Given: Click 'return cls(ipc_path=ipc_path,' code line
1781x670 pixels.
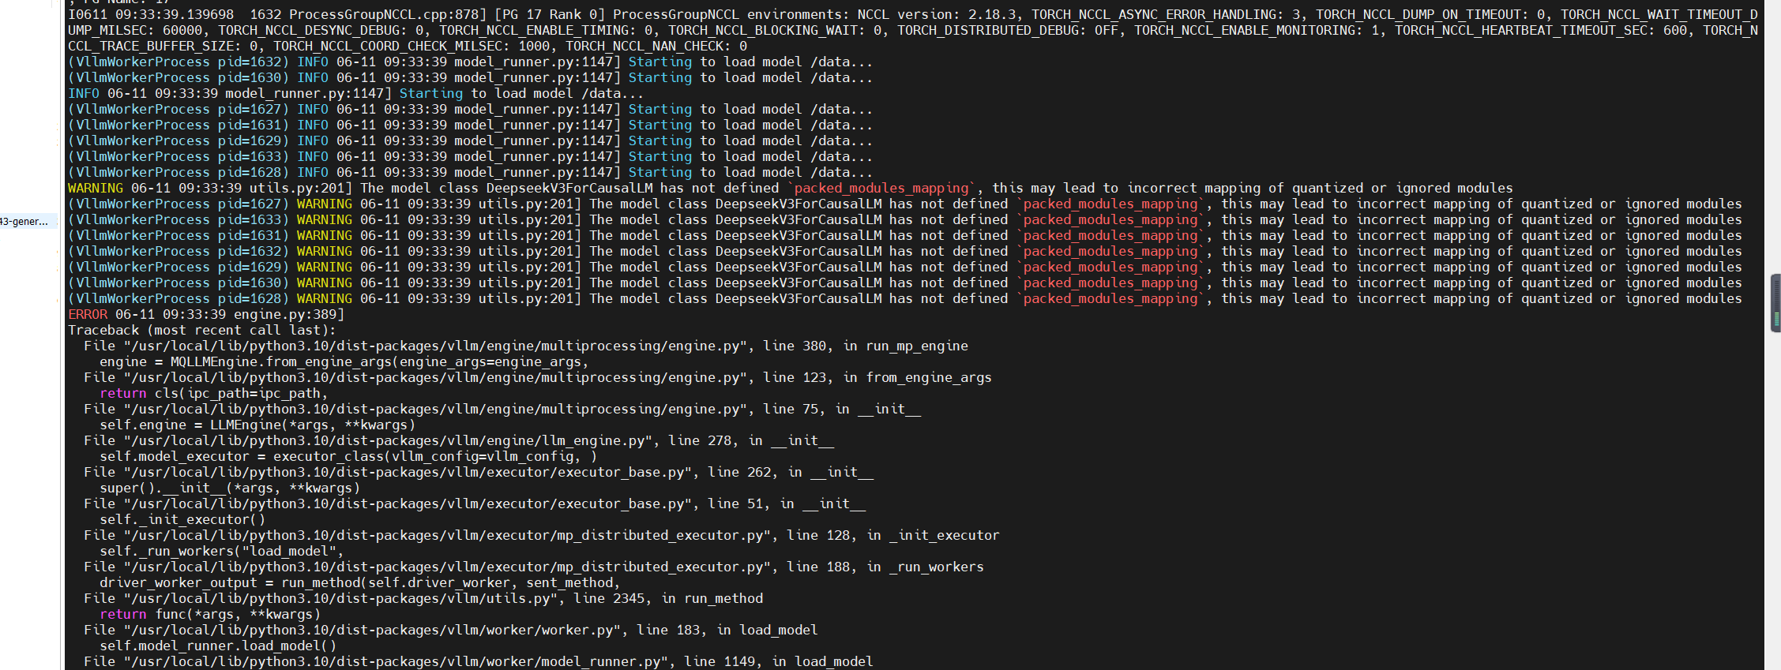Looking at the screenshot, I should click(x=214, y=393).
